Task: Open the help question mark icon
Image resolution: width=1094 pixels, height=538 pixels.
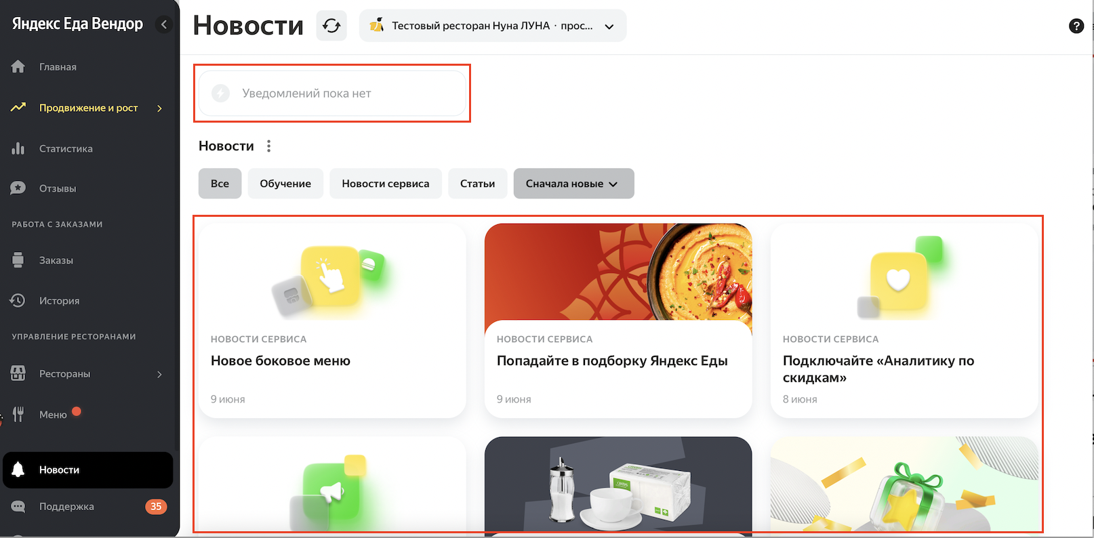Action: pyautogui.click(x=1076, y=26)
